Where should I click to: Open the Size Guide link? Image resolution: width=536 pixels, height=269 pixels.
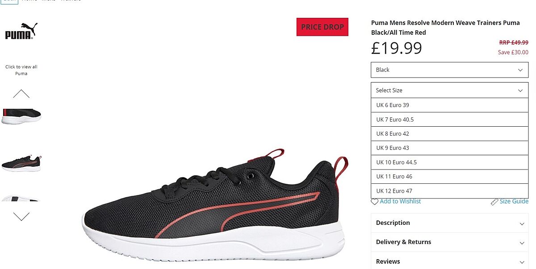point(514,201)
